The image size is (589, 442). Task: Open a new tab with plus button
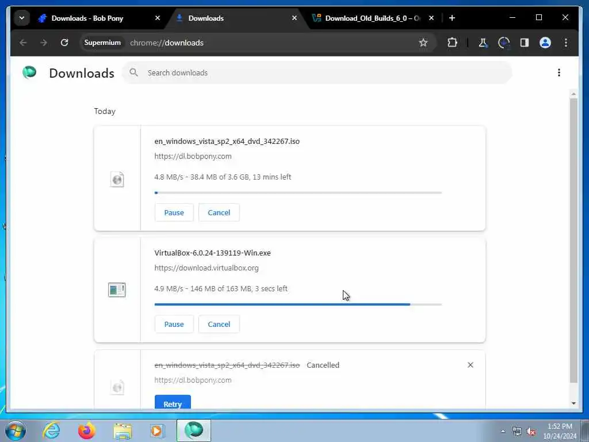452,18
